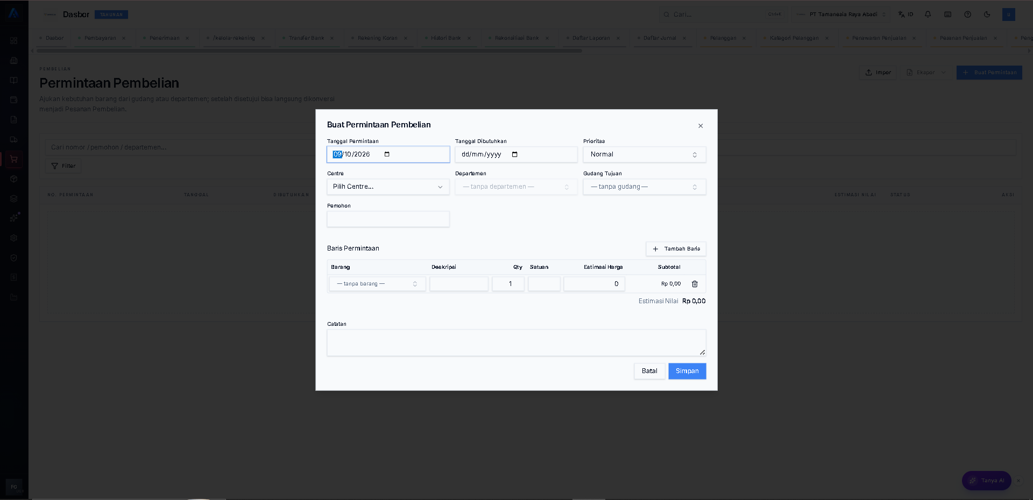This screenshot has width=1033, height=500.
Task: Click the Qty field showing 1
Action: pos(508,284)
